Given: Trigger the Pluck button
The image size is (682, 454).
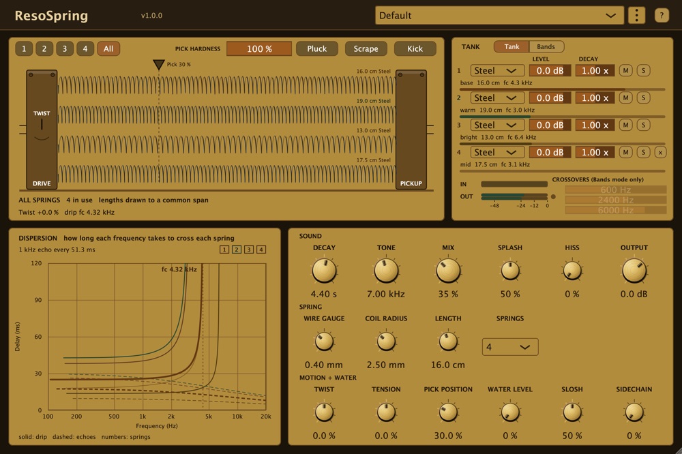Looking at the screenshot, I should pyautogui.click(x=317, y=48).
